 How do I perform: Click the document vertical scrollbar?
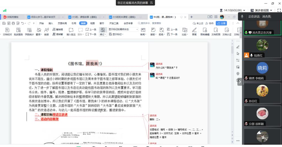point(232,50)
